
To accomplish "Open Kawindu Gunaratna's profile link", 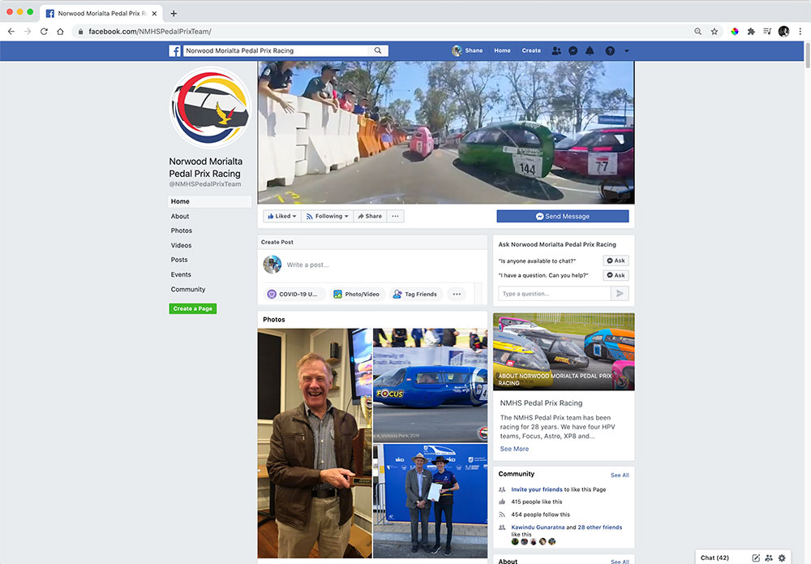I will pos(538,527).
